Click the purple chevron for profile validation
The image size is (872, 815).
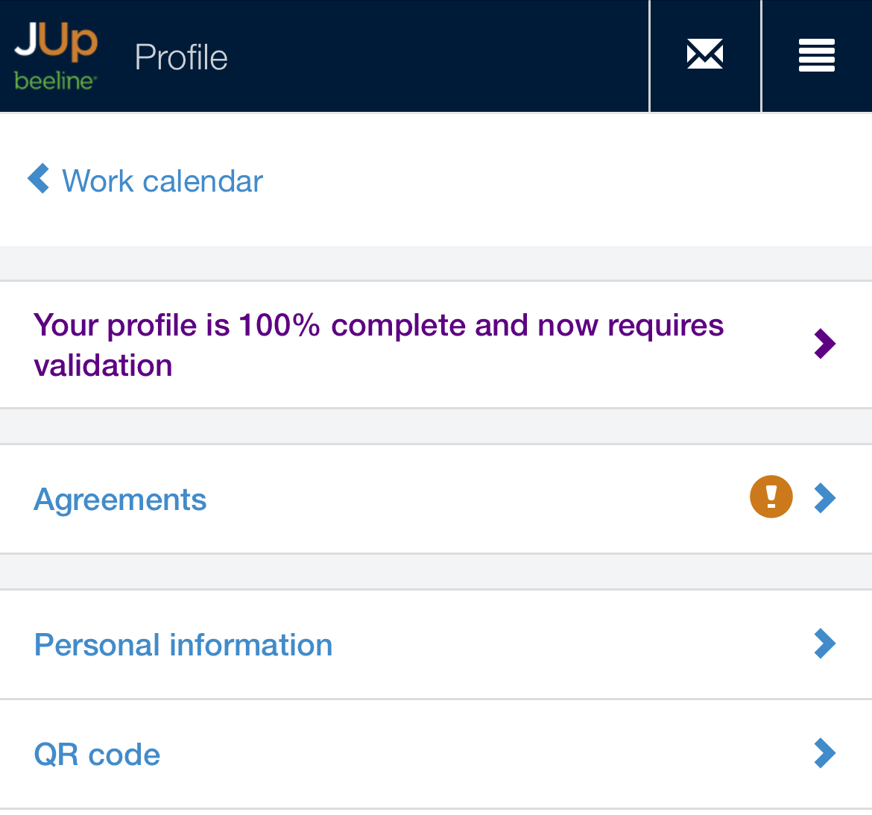pyautogui.click(x=824, y=344)
